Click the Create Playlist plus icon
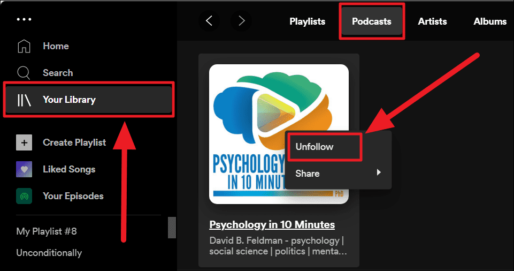The width and height of the screenshot is (514, 271). coord(24,142)
